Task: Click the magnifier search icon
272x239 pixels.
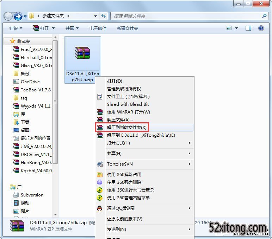Action: point(264,16)
